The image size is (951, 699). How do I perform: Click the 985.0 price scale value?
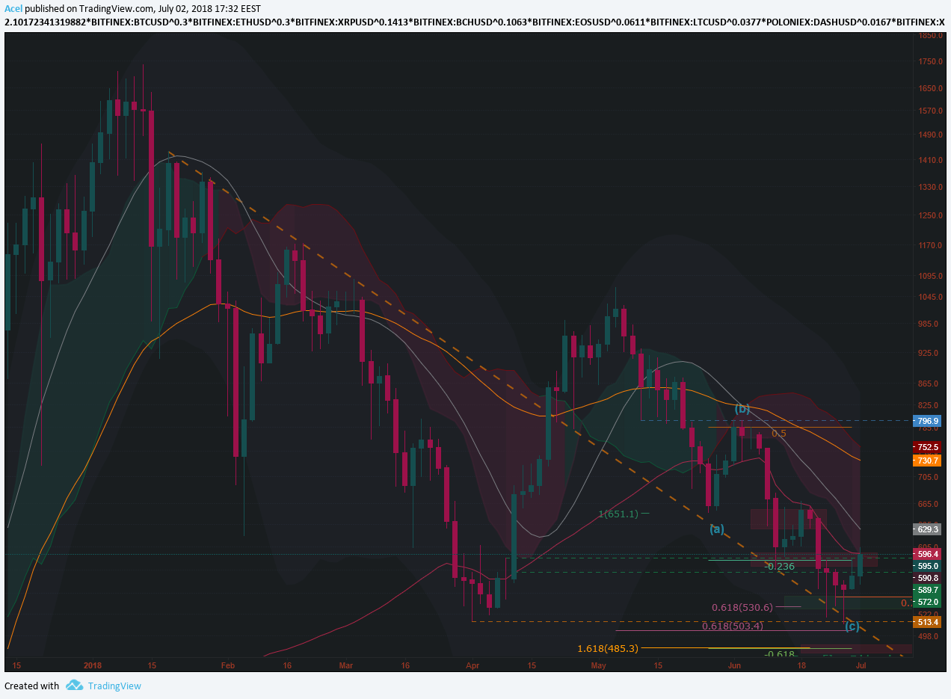click(929, 324)
